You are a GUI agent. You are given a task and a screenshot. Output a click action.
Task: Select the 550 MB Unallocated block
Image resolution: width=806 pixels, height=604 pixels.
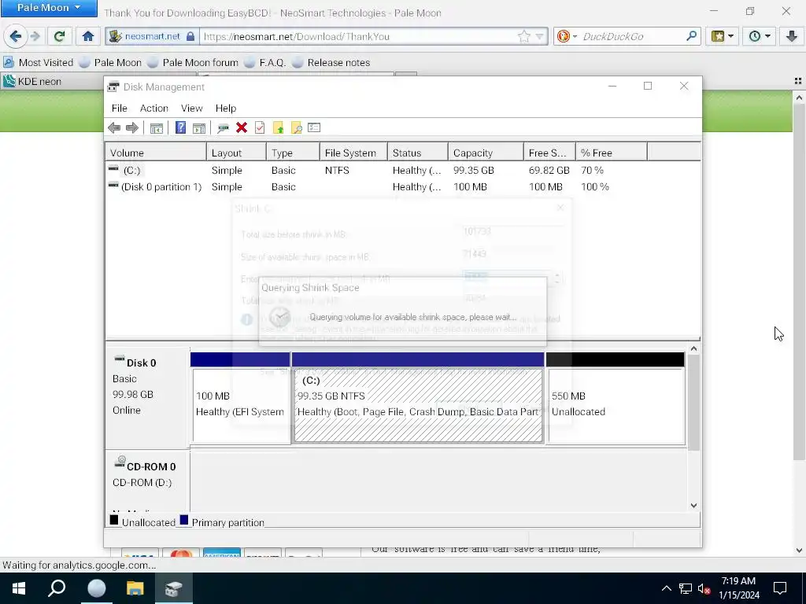pos(616,397)
